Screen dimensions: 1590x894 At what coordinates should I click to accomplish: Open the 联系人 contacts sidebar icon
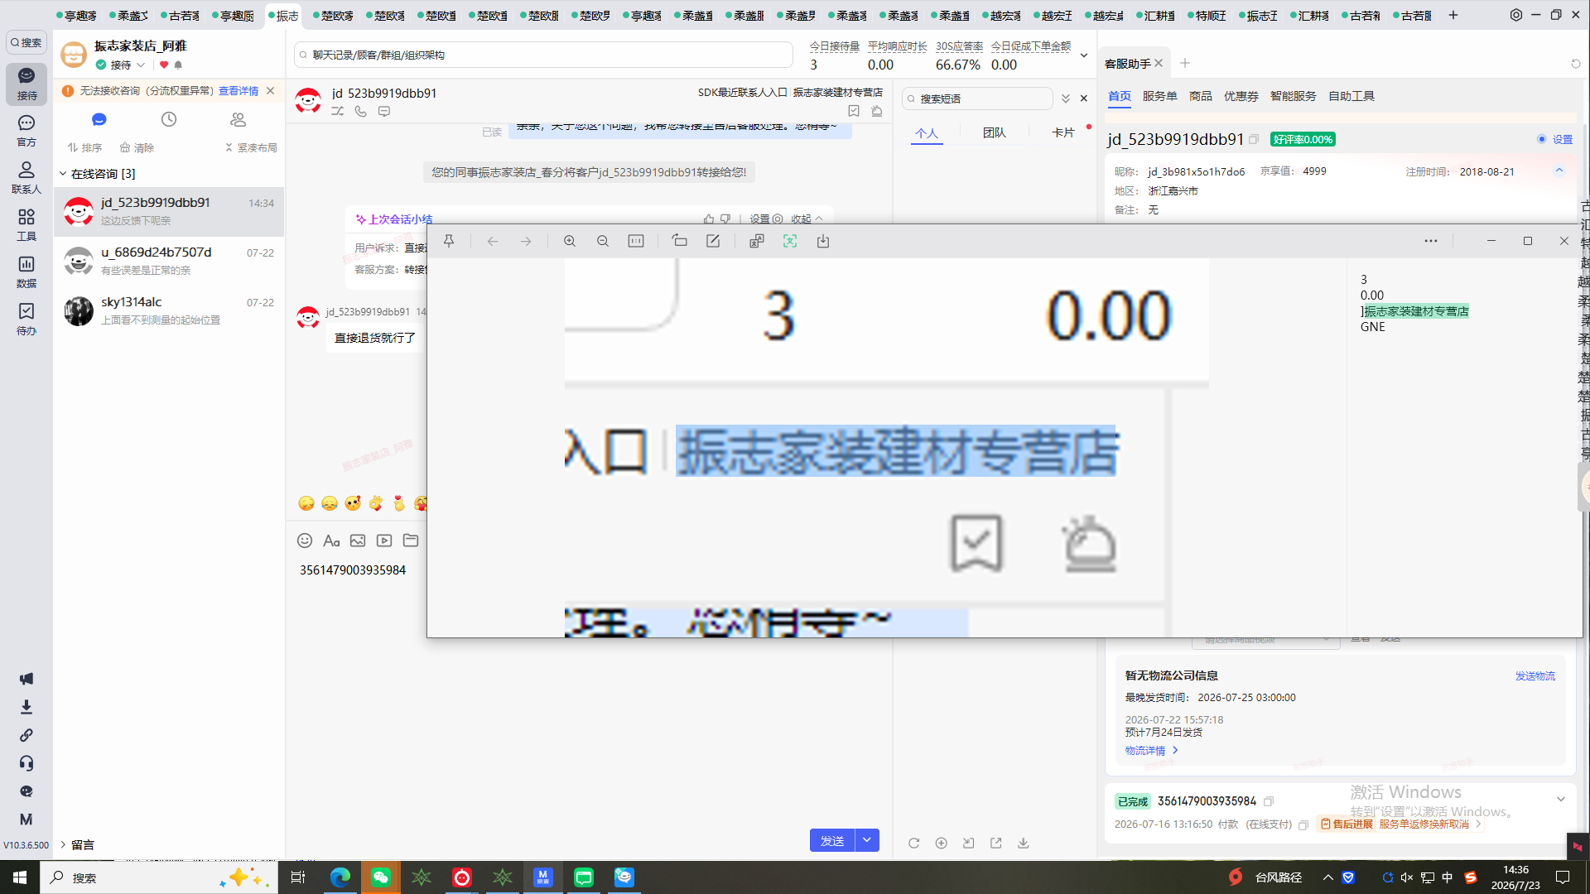pyautogui.click(x=26, y=177)
